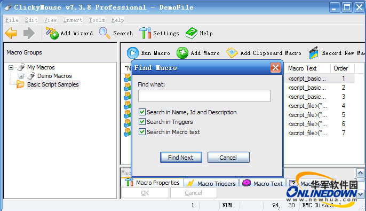The width and height of the screenshot is (366, 211).
Task: Expand the Demo Macros tree node
Action: pyautogui.click(x=21, y=76)
